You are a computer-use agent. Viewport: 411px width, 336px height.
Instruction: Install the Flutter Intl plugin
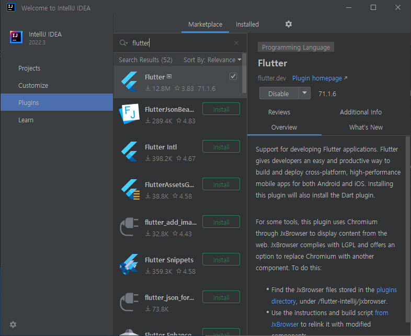point(221,147)
